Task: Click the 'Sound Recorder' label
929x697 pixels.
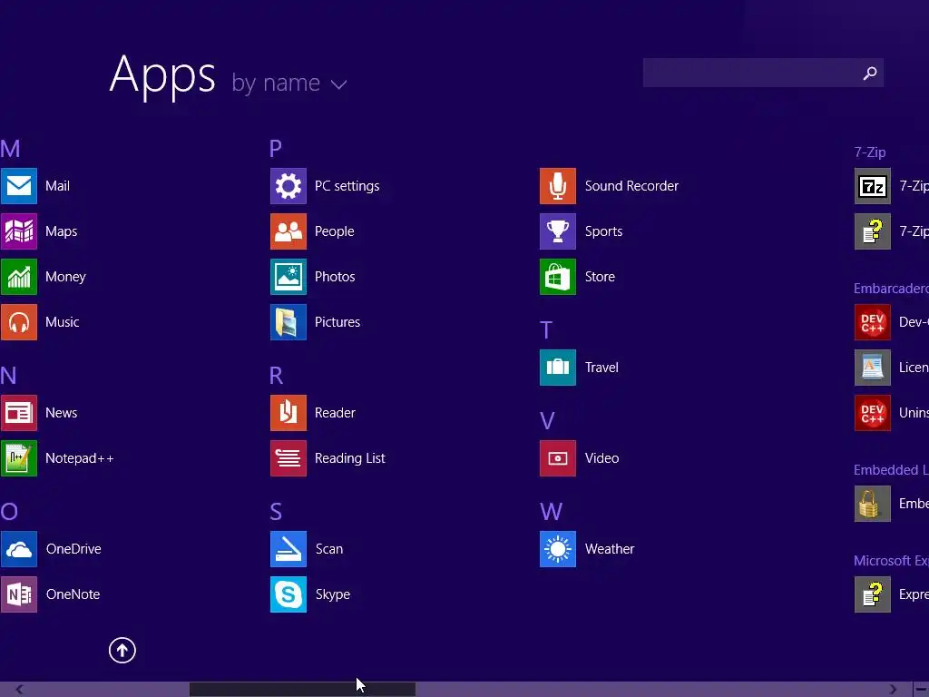Action: (631, 186)
